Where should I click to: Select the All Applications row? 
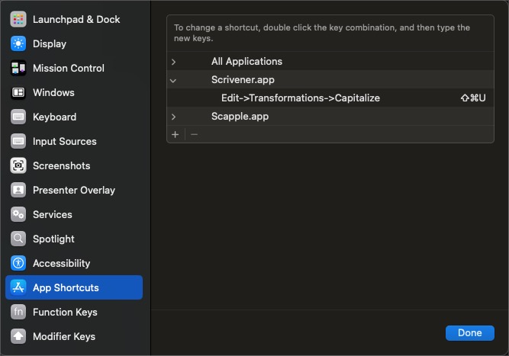(330, 61)
